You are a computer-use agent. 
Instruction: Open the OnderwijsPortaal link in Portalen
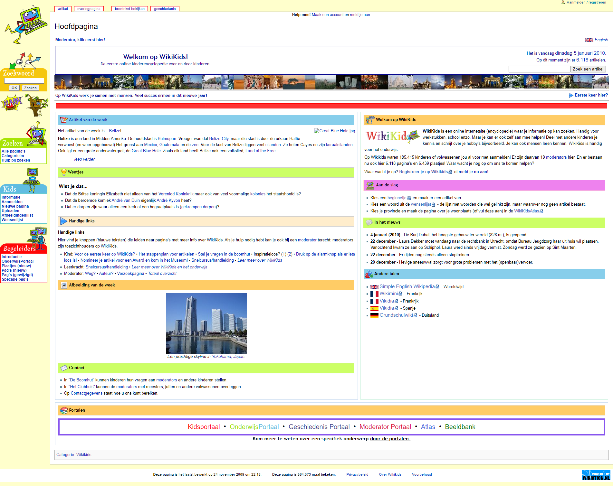(x=254, y=427)
